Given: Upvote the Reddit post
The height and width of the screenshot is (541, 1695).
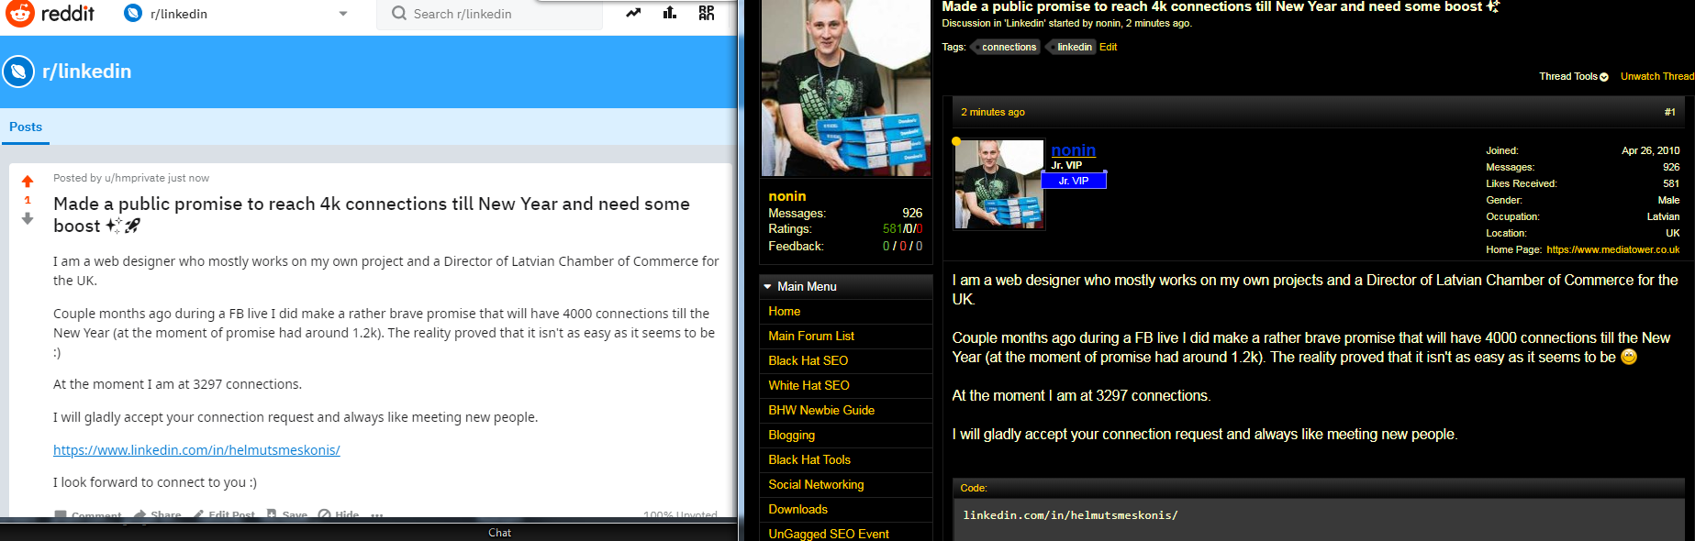Looking at the screenshot, I should pos(28,182).
